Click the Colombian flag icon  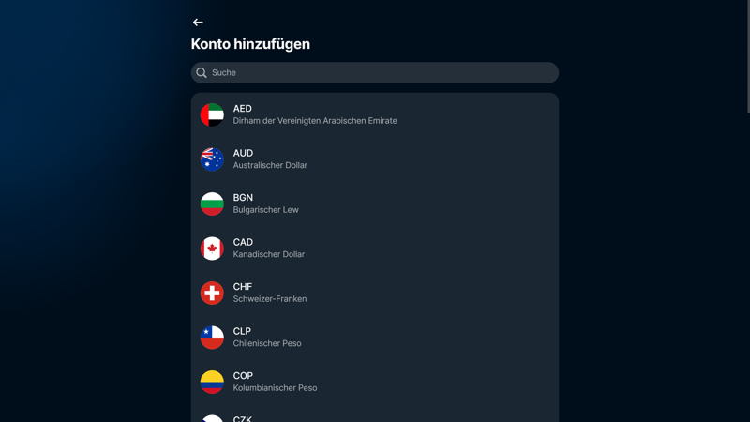pyautogui.click(x=212, y=382)
